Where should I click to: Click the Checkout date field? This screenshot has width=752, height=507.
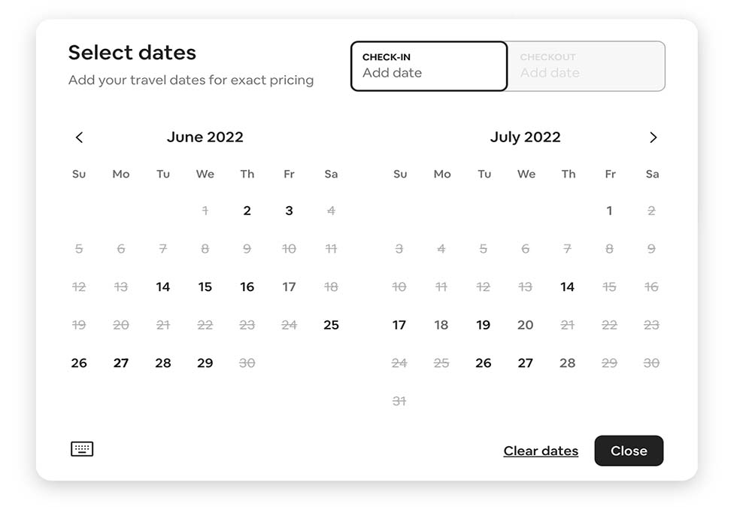tap(586, 66)
